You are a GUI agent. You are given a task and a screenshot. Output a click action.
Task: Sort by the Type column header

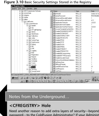[82, 11]
